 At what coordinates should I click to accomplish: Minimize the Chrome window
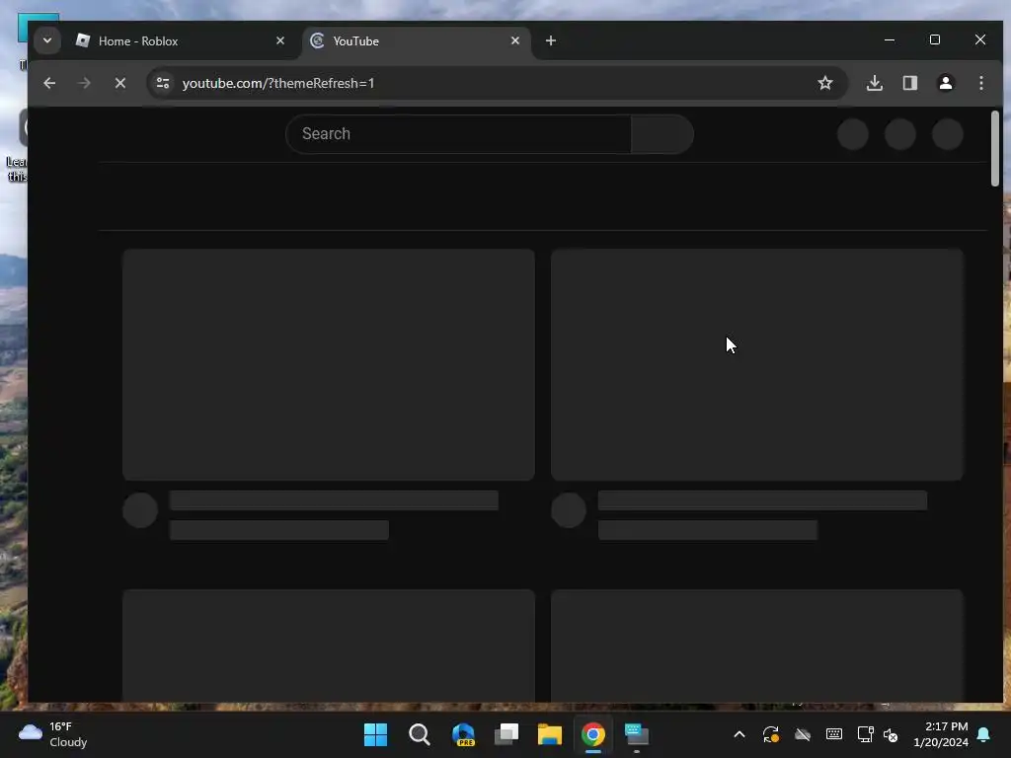[890, 39]
